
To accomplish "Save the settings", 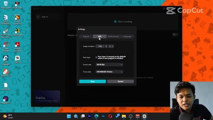I will click(x=93, y=81).
